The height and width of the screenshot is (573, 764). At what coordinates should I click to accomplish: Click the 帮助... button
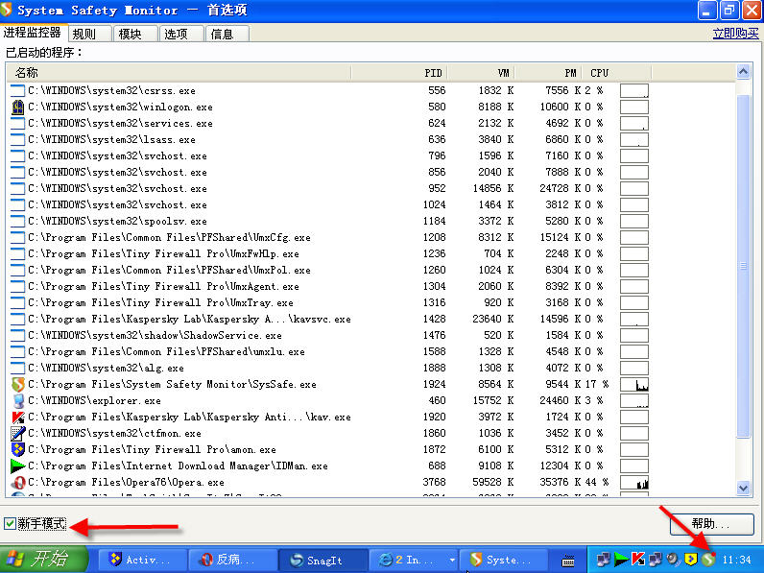pos(712,524)
